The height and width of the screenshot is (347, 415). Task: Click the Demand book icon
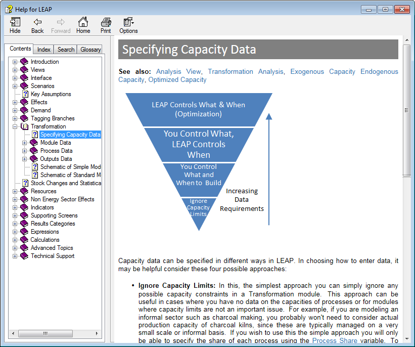coord(24,110)
